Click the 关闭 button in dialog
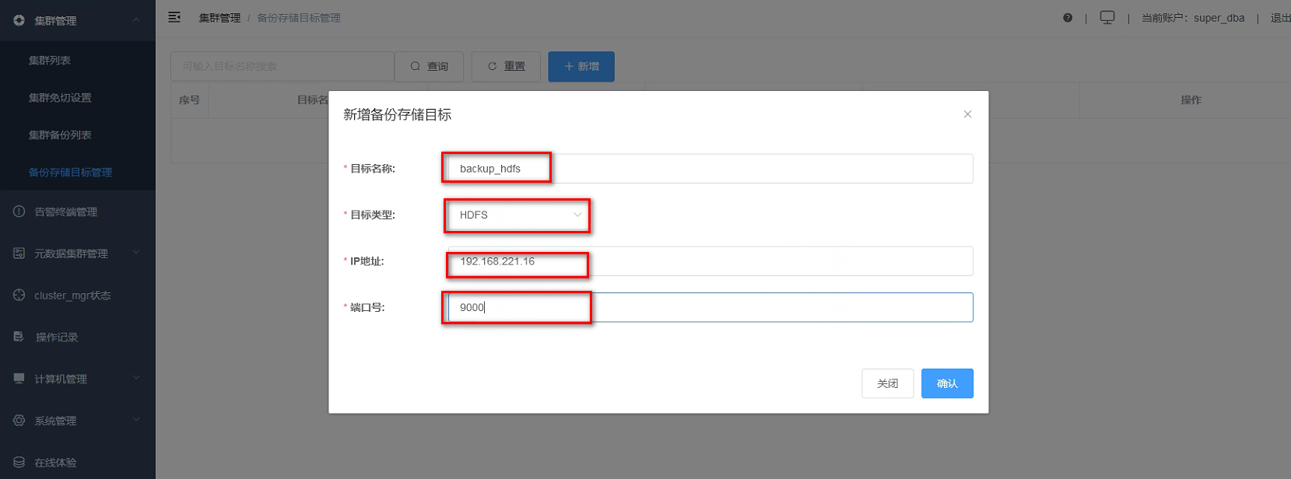This screenshot has width=1291, height=479. tap(887, 383)
